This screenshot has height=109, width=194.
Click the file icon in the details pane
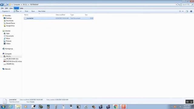click(5, 101)
